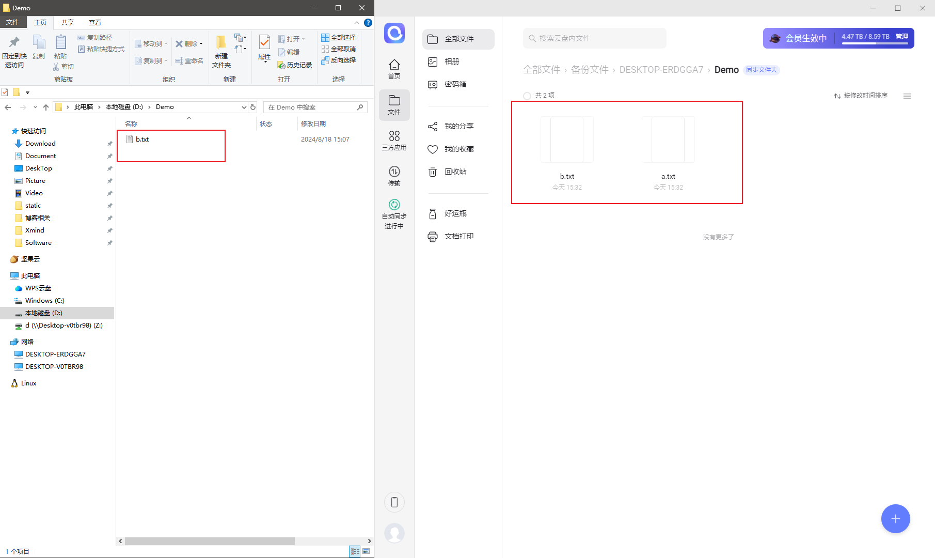Open the 文件 File menu tab
935x558 pixels.
coord(13,22)
